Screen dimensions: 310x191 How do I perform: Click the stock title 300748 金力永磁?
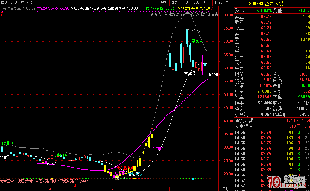[x=272, y=3]
